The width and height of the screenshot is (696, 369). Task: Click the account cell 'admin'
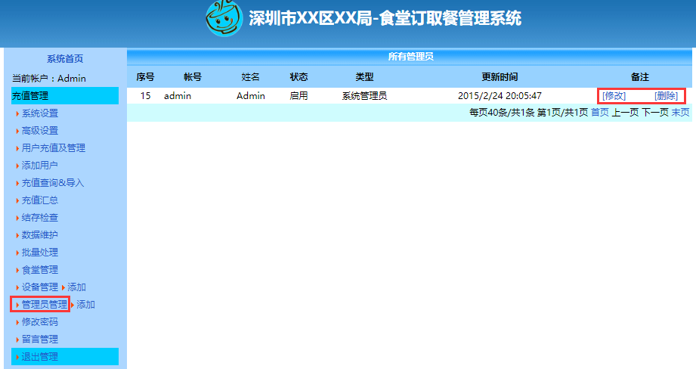pyautogui.click(x=178, y=95)
